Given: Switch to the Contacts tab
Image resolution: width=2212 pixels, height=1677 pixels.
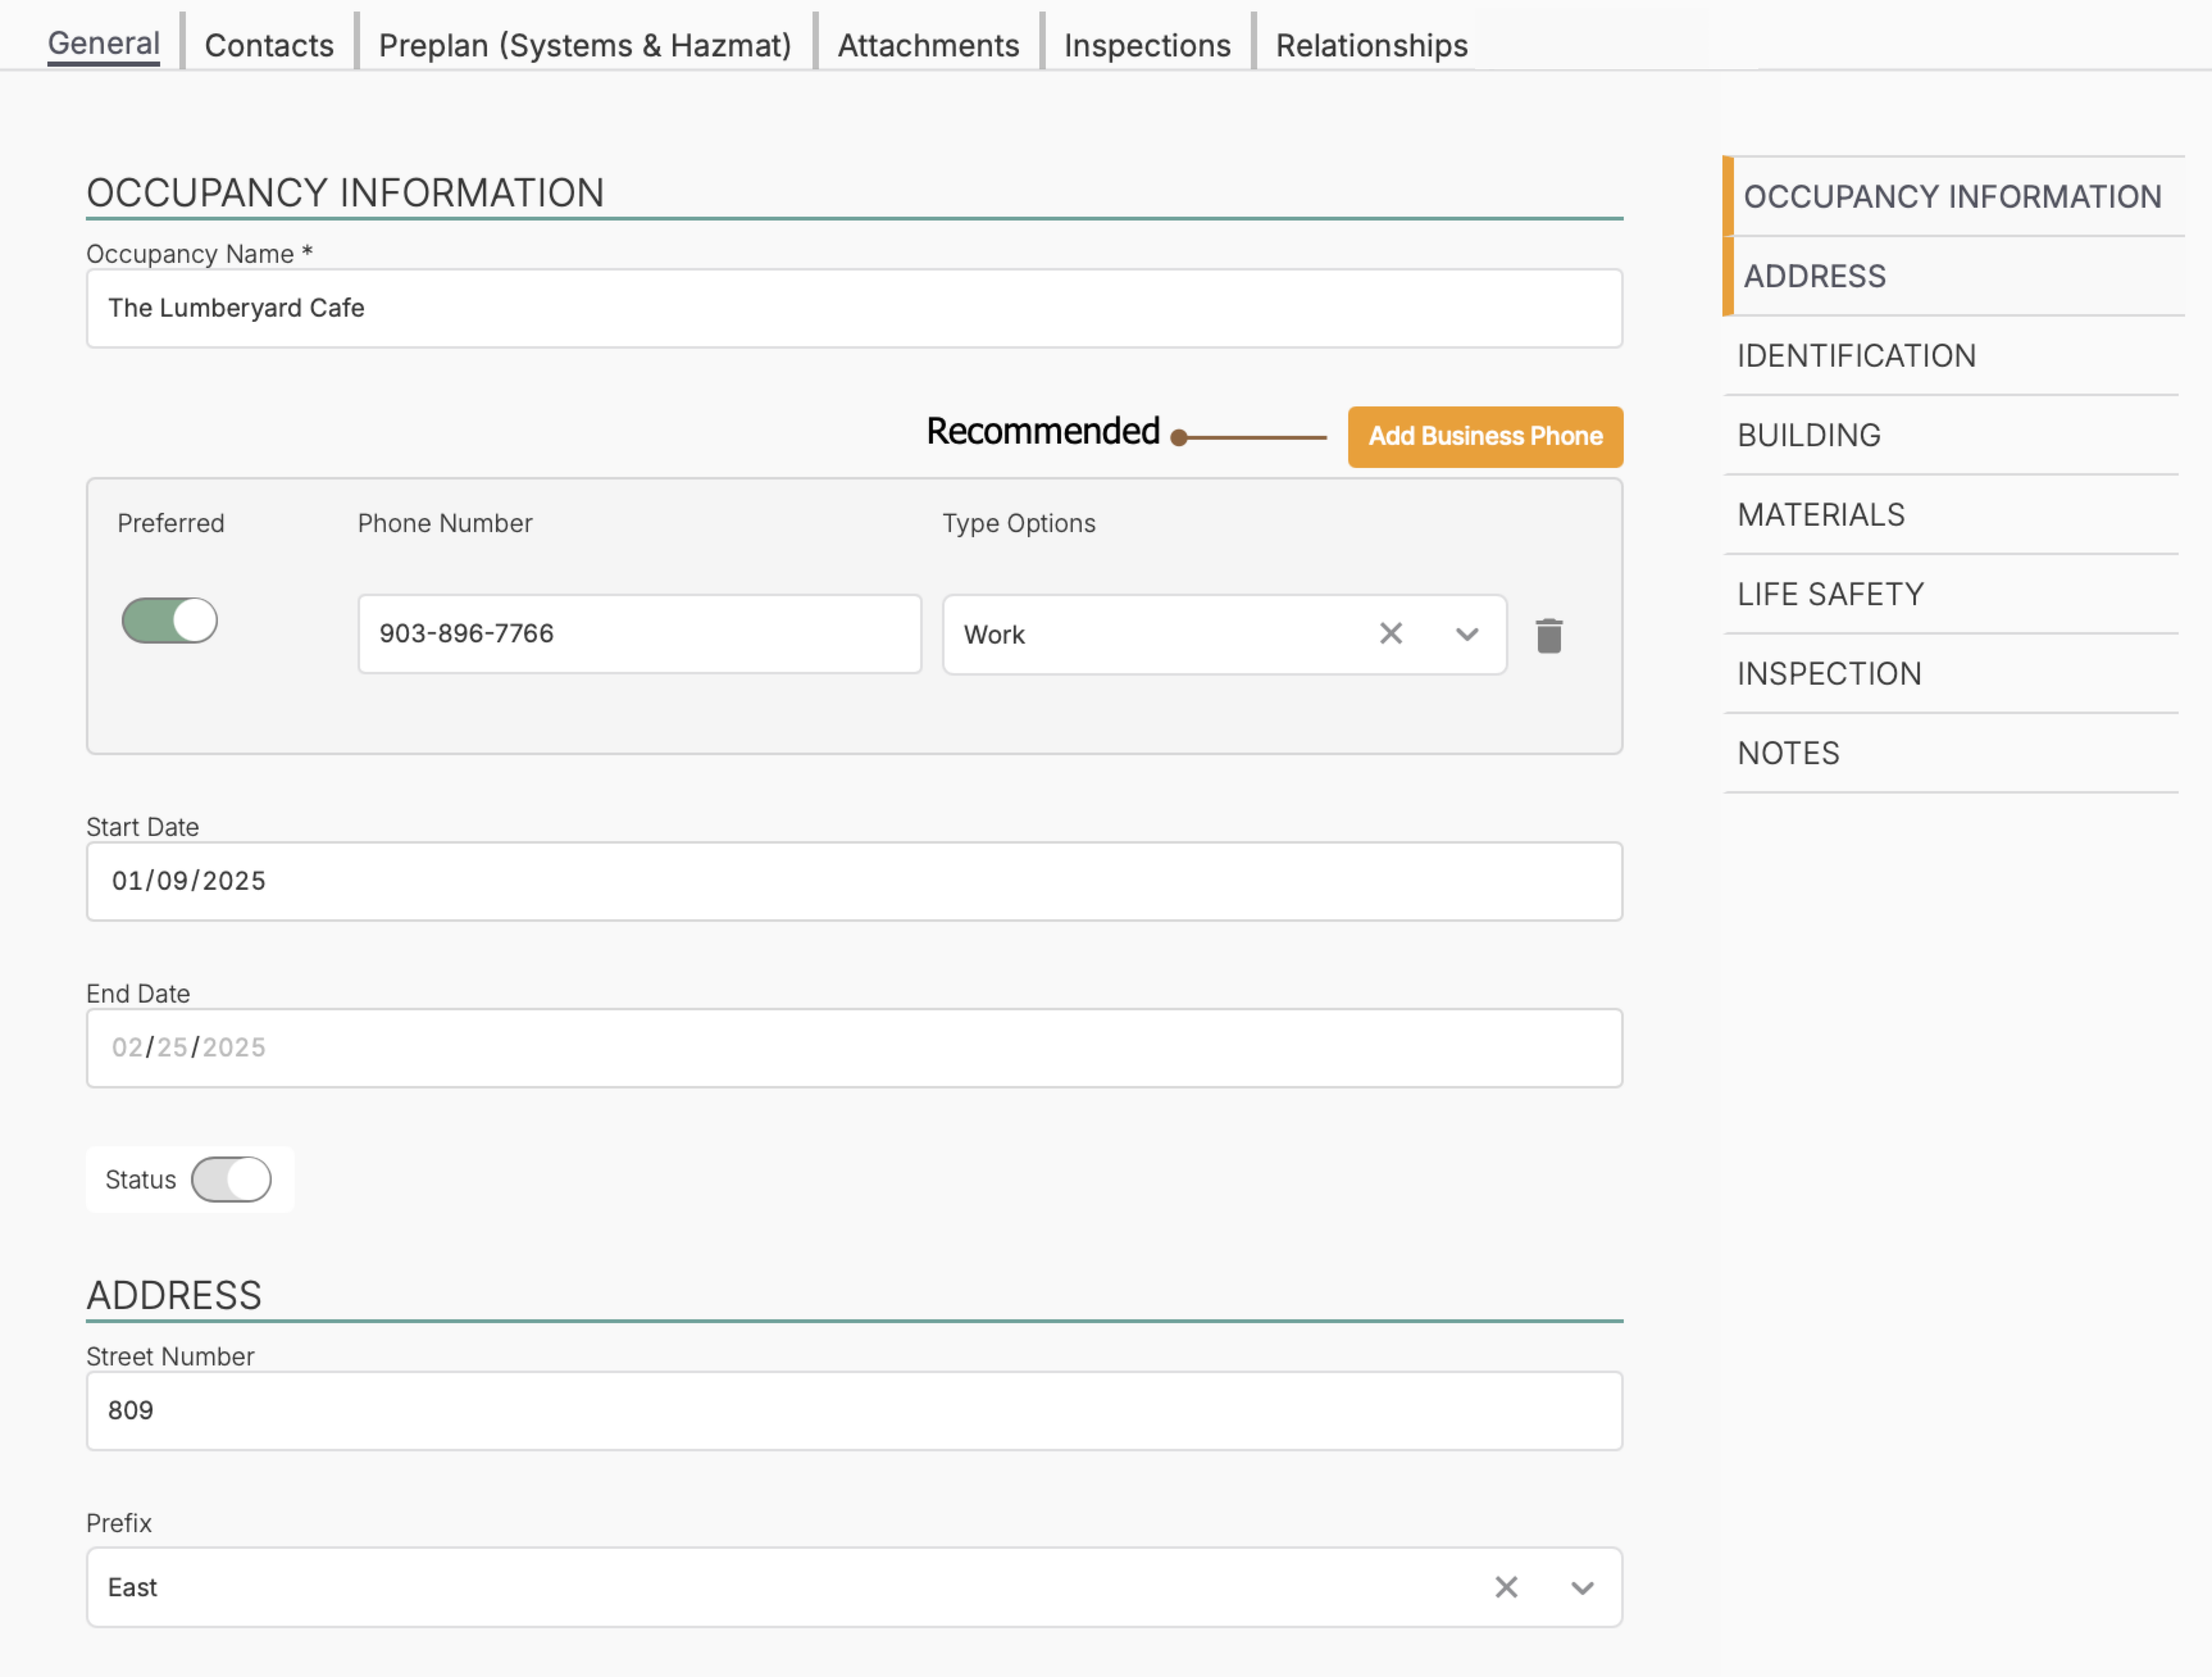Looking at the screenshot, I should tap(269, 45).
